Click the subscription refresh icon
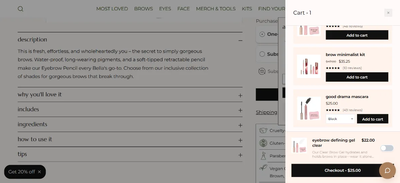The height and width of the screenshot is (183, 400). pos(262,71)
